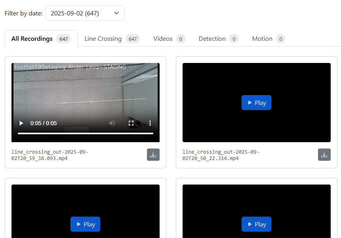Enter fullscreen on the top-left video
Image resolution: width=341 pixels, height=238 pixels.
131,123
